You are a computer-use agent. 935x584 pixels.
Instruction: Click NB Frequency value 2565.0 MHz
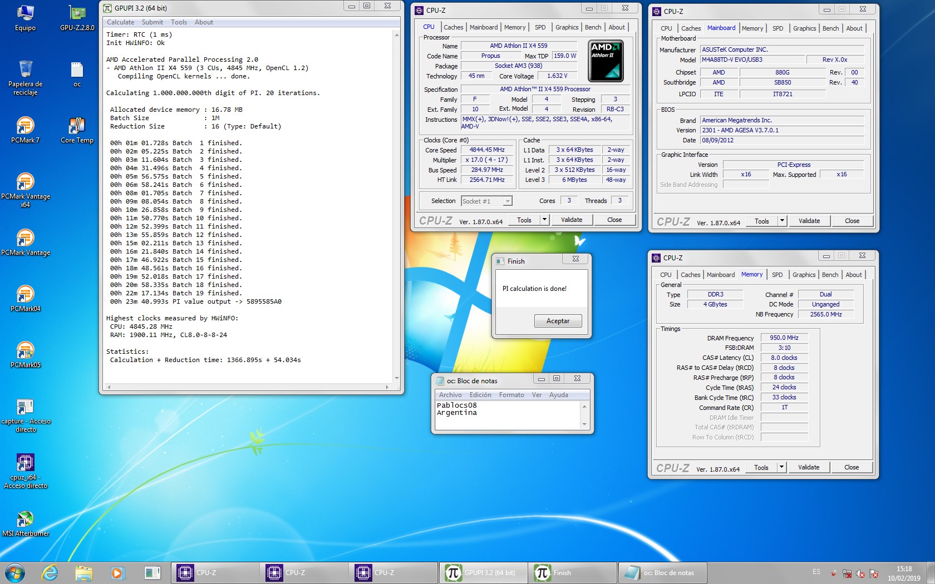826,314
